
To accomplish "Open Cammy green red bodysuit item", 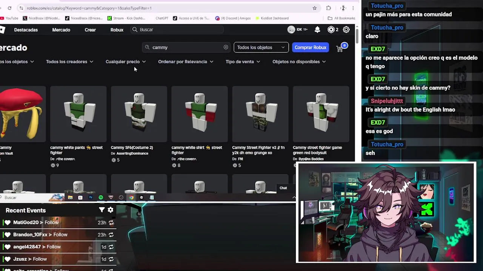I will (x=321, y=114).
